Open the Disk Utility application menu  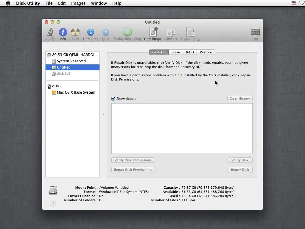coord(28,3)
